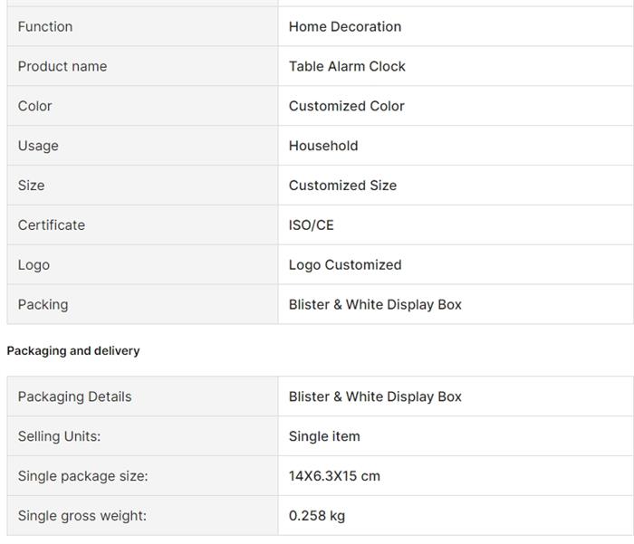Select the '14X6.3X15 cm' package size
The height and width of the screenshot is (544, 634).
coord(334,476)
